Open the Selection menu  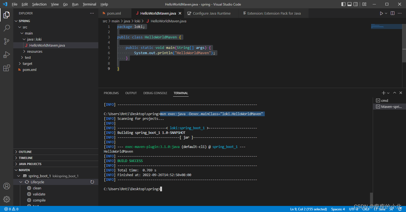click(x=39, y=4)
